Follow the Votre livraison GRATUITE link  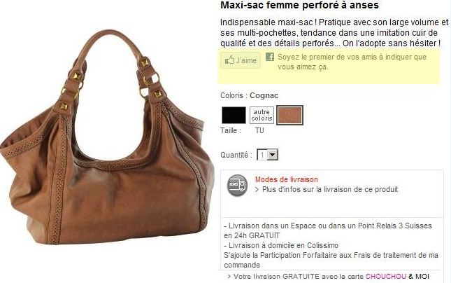[x=299, y=277]
